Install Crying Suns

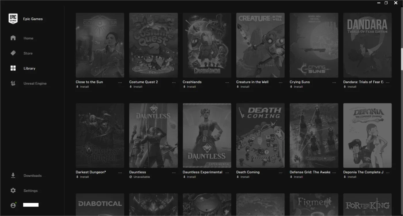point(296,87)
